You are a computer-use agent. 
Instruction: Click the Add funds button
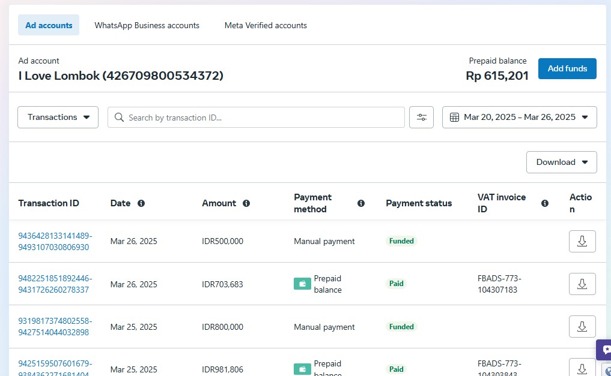[567, 68]
